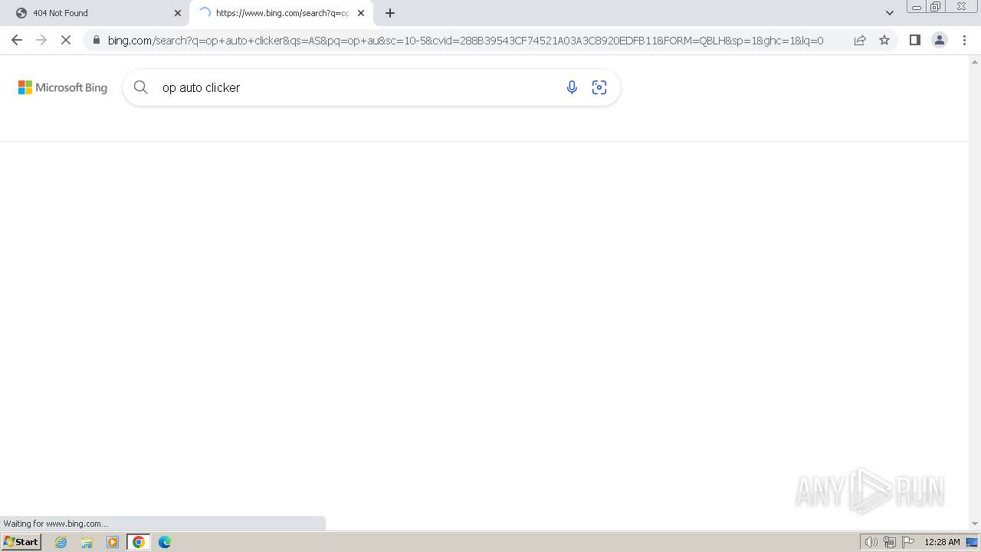981x552 pixels.
Task: Search by voice using the microphone icon
Action: [572, 87]
